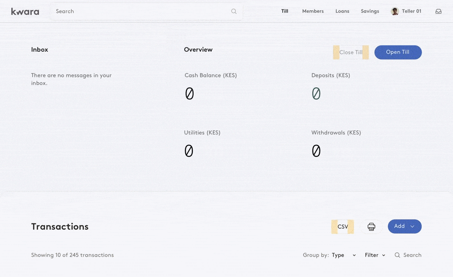Navigate to the Loans section

pos(342,11)
